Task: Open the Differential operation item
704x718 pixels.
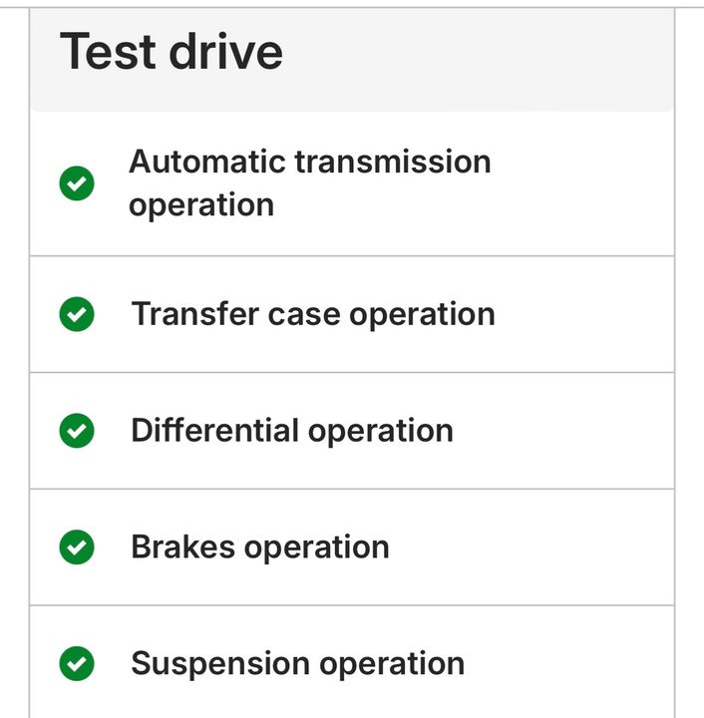Action: 352,431
